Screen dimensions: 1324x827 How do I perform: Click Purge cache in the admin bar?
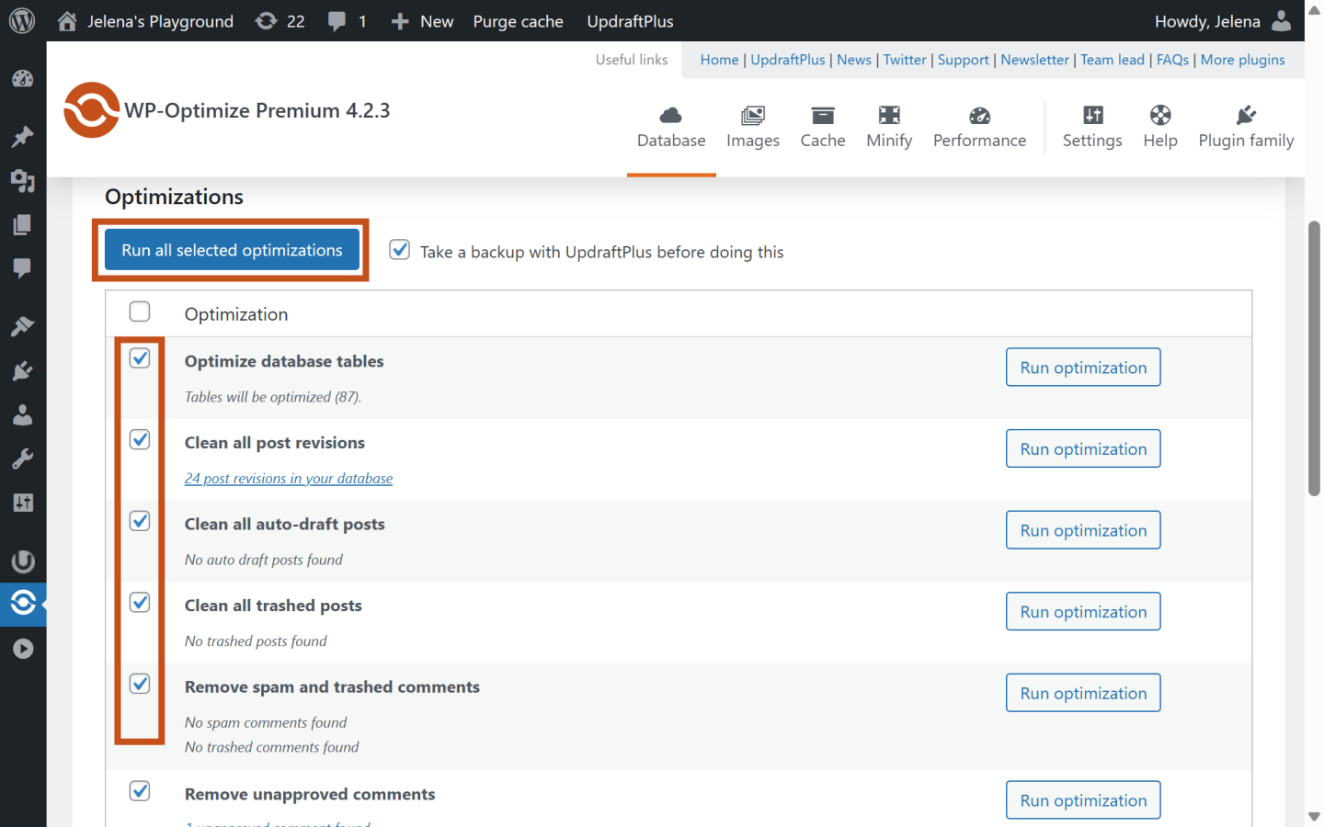coord(518,20)
